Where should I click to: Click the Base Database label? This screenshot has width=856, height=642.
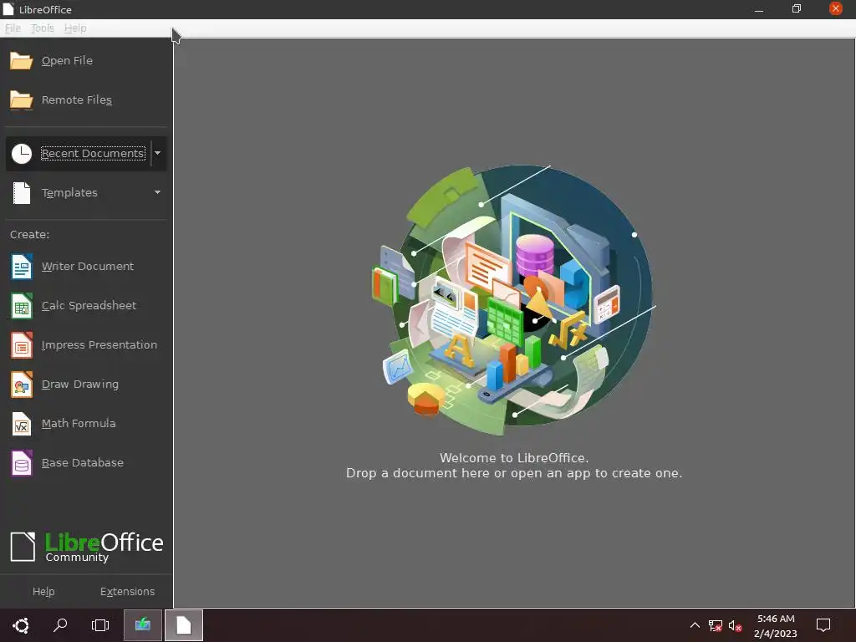(x=83, y=463)
